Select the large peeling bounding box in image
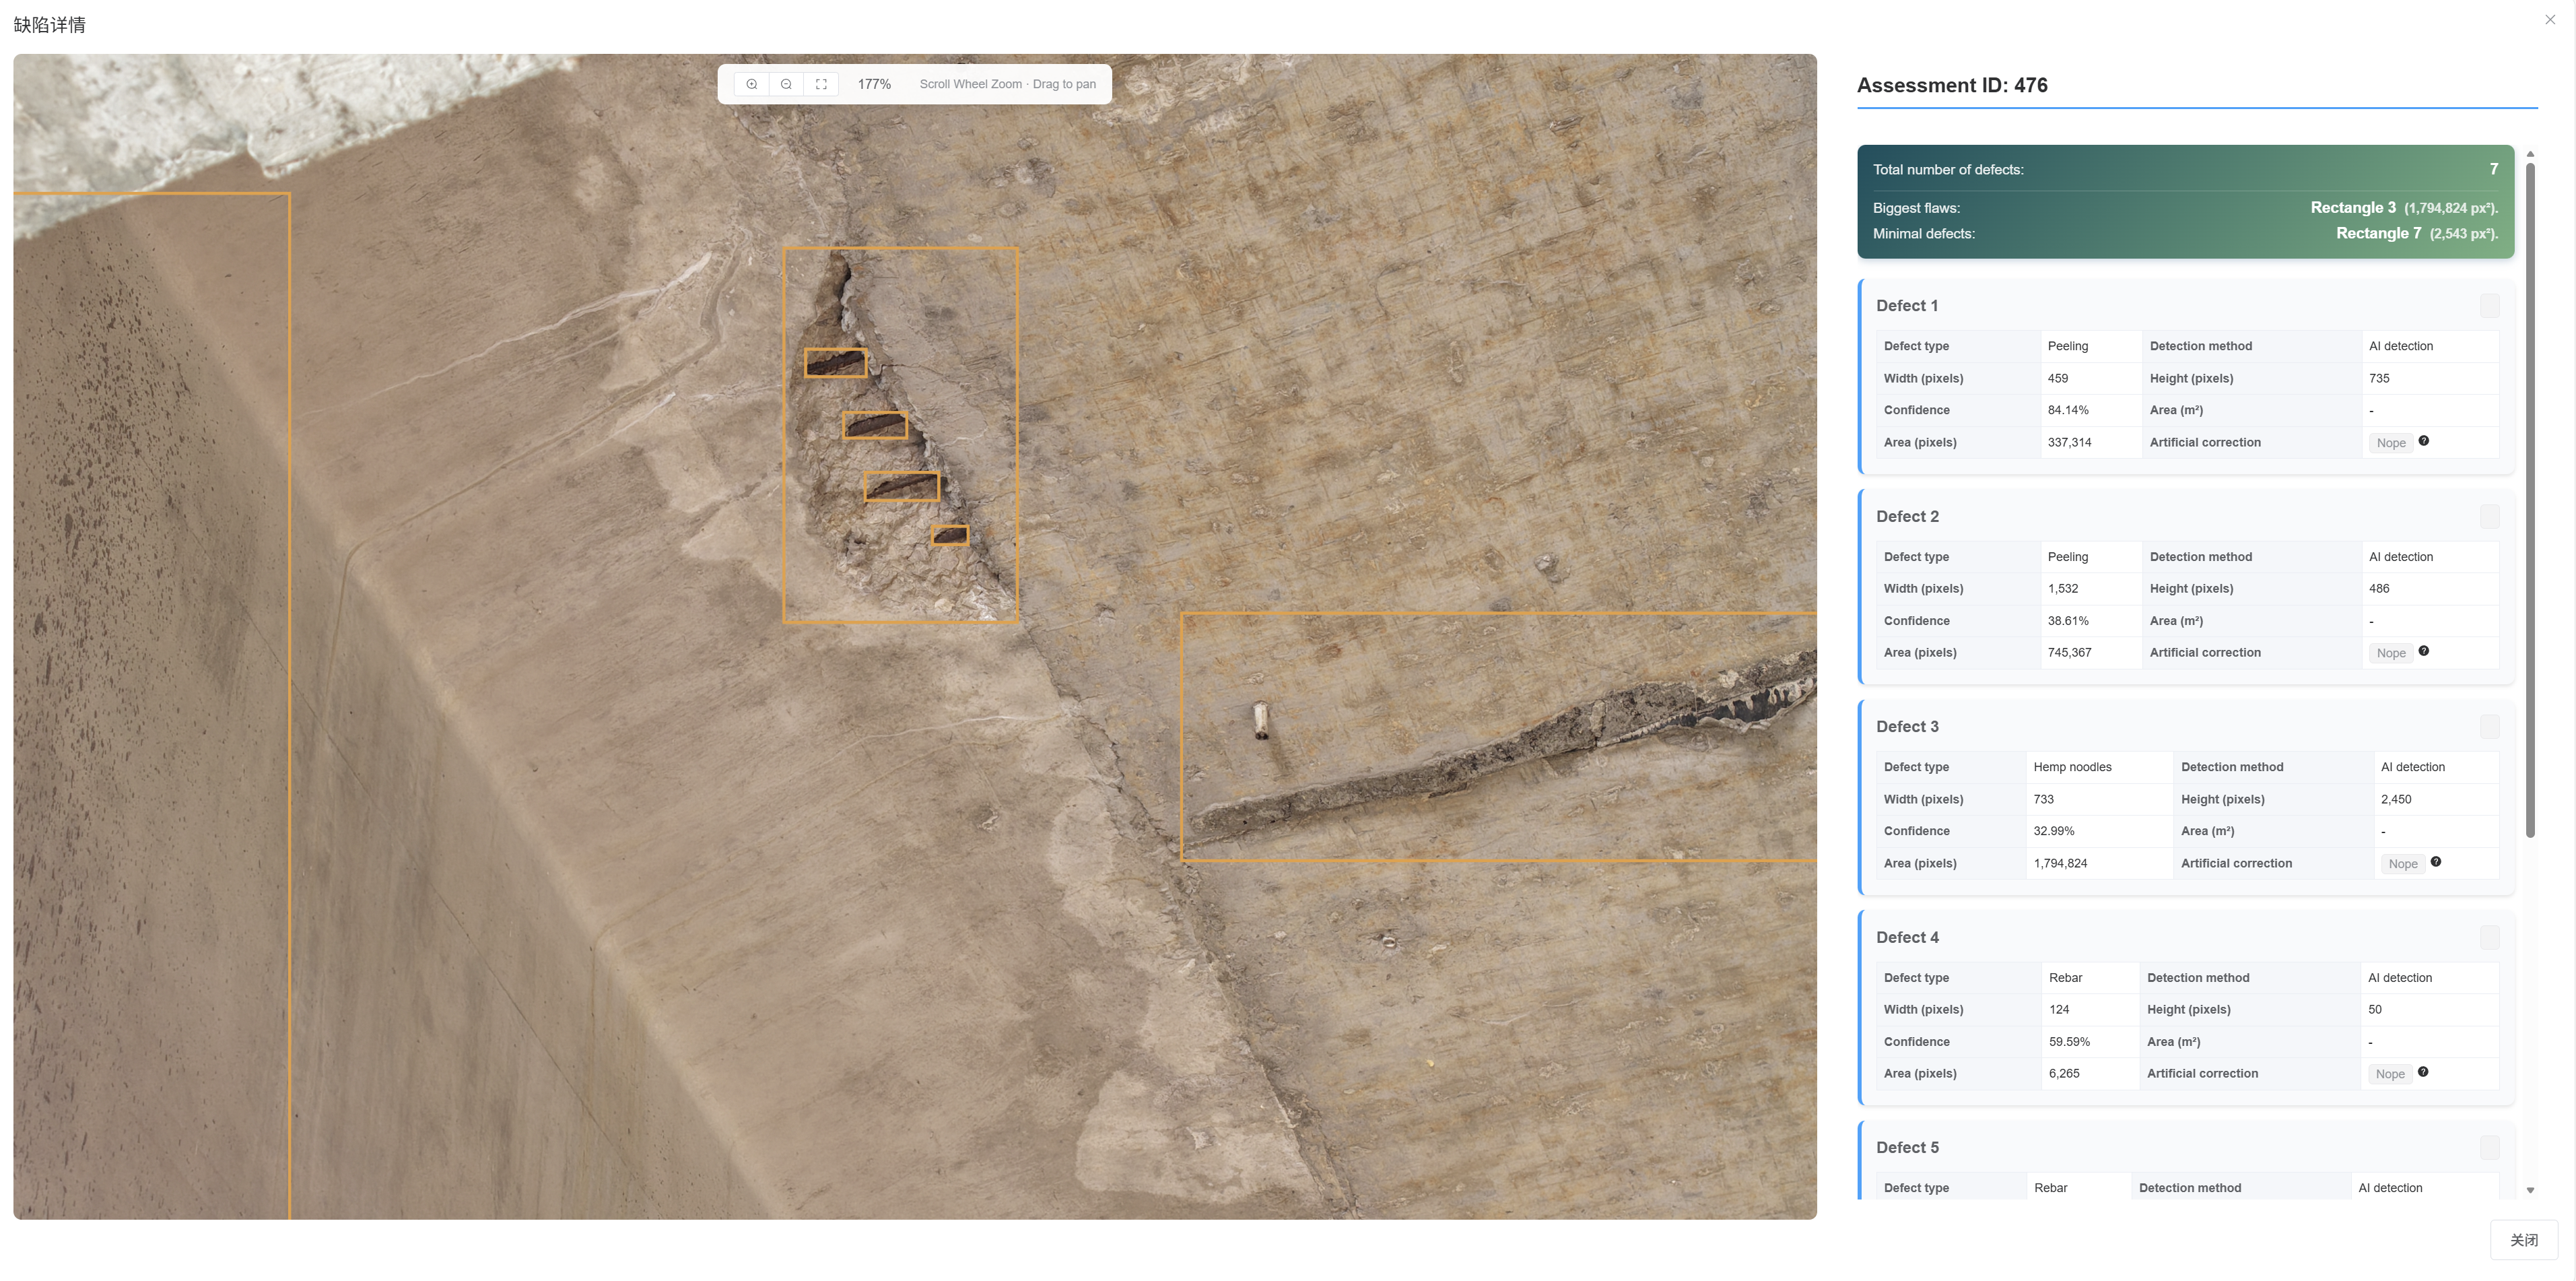Image resolution: width=2576 pixels, height=1281 pixels. [901, 435]
